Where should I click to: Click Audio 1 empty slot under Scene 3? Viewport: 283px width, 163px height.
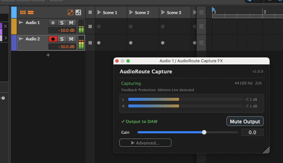(163, 26)
